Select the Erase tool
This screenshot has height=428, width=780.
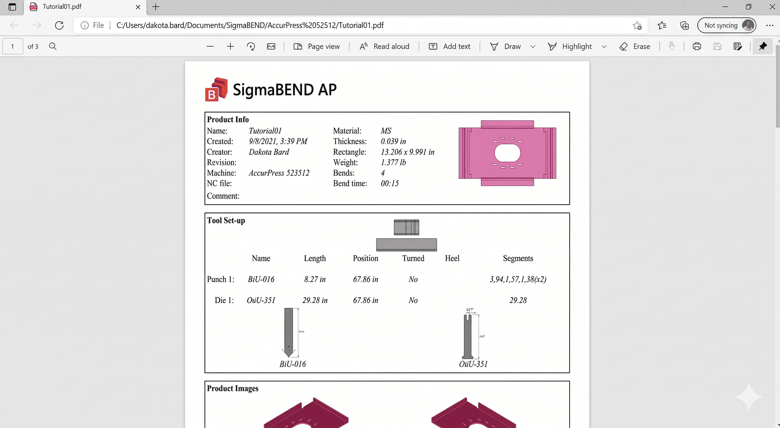point(635,46)
